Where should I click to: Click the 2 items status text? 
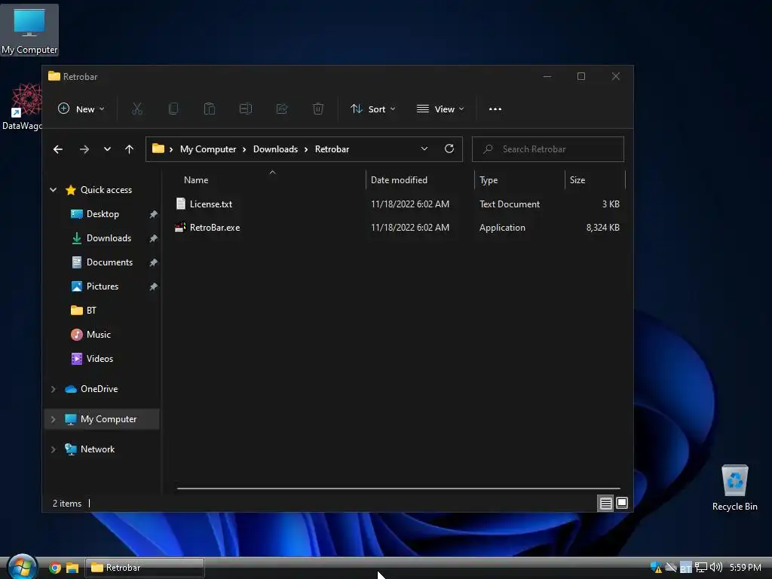(67, 503)
